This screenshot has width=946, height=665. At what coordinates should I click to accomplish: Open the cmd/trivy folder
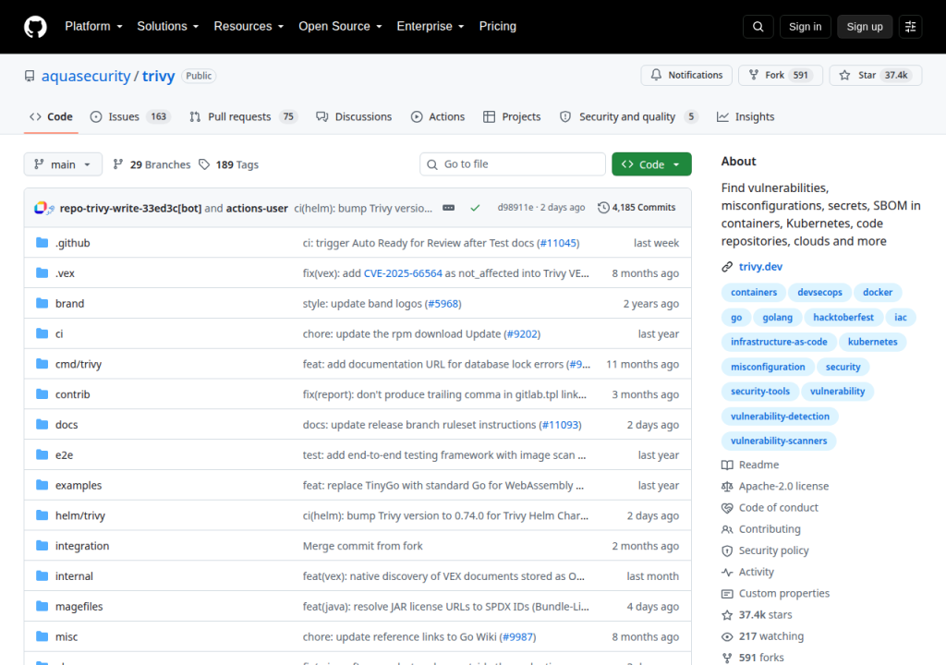(79, 364)
